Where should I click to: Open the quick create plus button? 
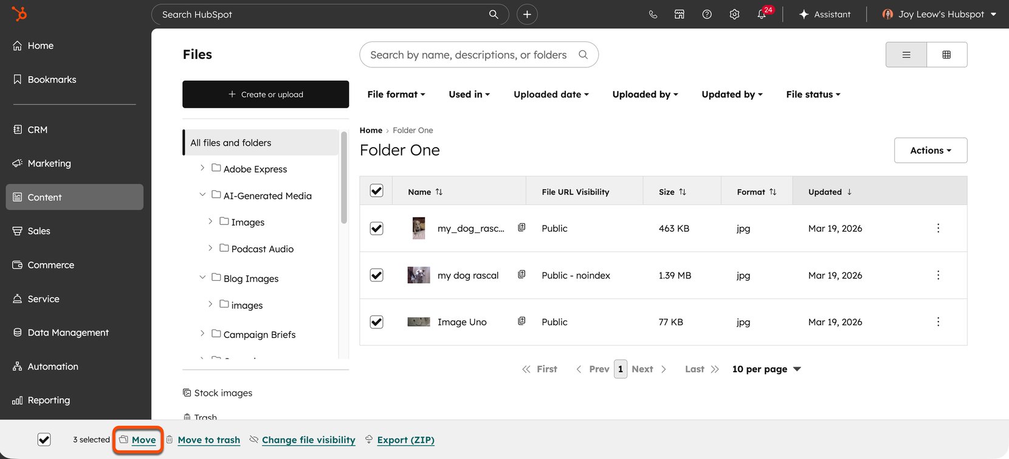click(527, 14)
